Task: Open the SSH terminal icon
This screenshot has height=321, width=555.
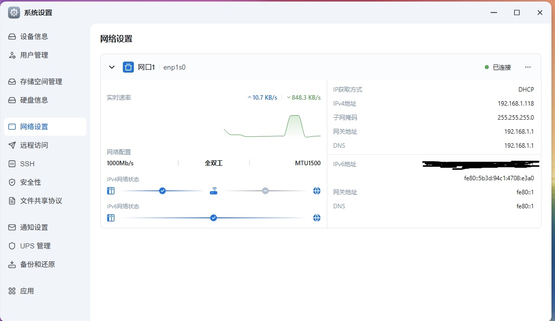Action: pos(12,164)
